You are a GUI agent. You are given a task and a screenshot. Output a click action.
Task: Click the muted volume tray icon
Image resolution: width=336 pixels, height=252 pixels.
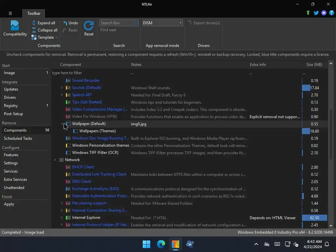(296, 244)
